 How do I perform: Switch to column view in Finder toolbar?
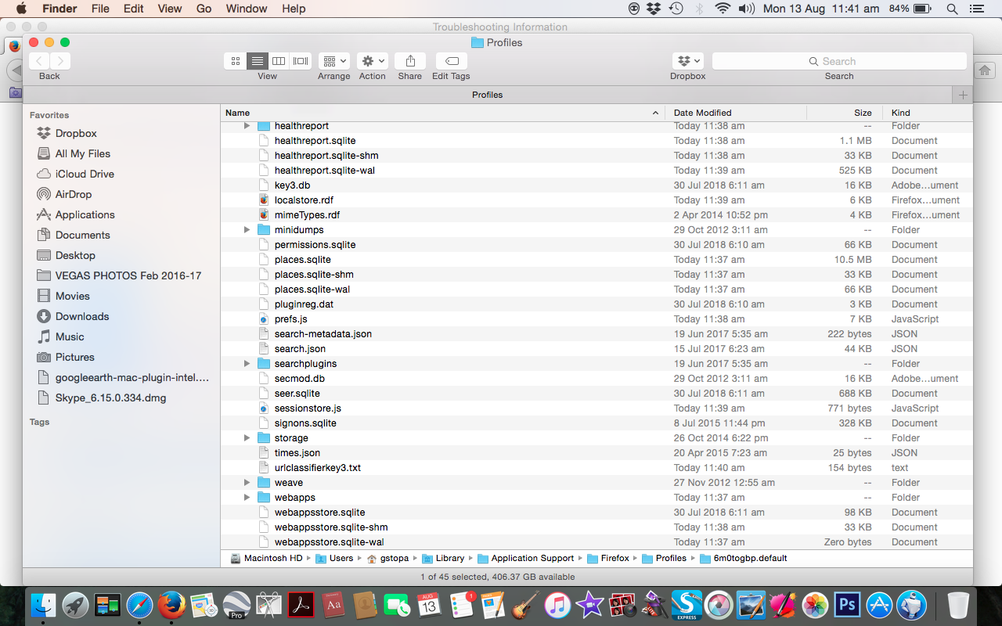[279, 61]
